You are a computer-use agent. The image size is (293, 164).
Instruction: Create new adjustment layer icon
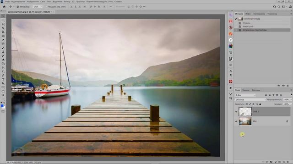pyautogui.click(x=276, y=162)
